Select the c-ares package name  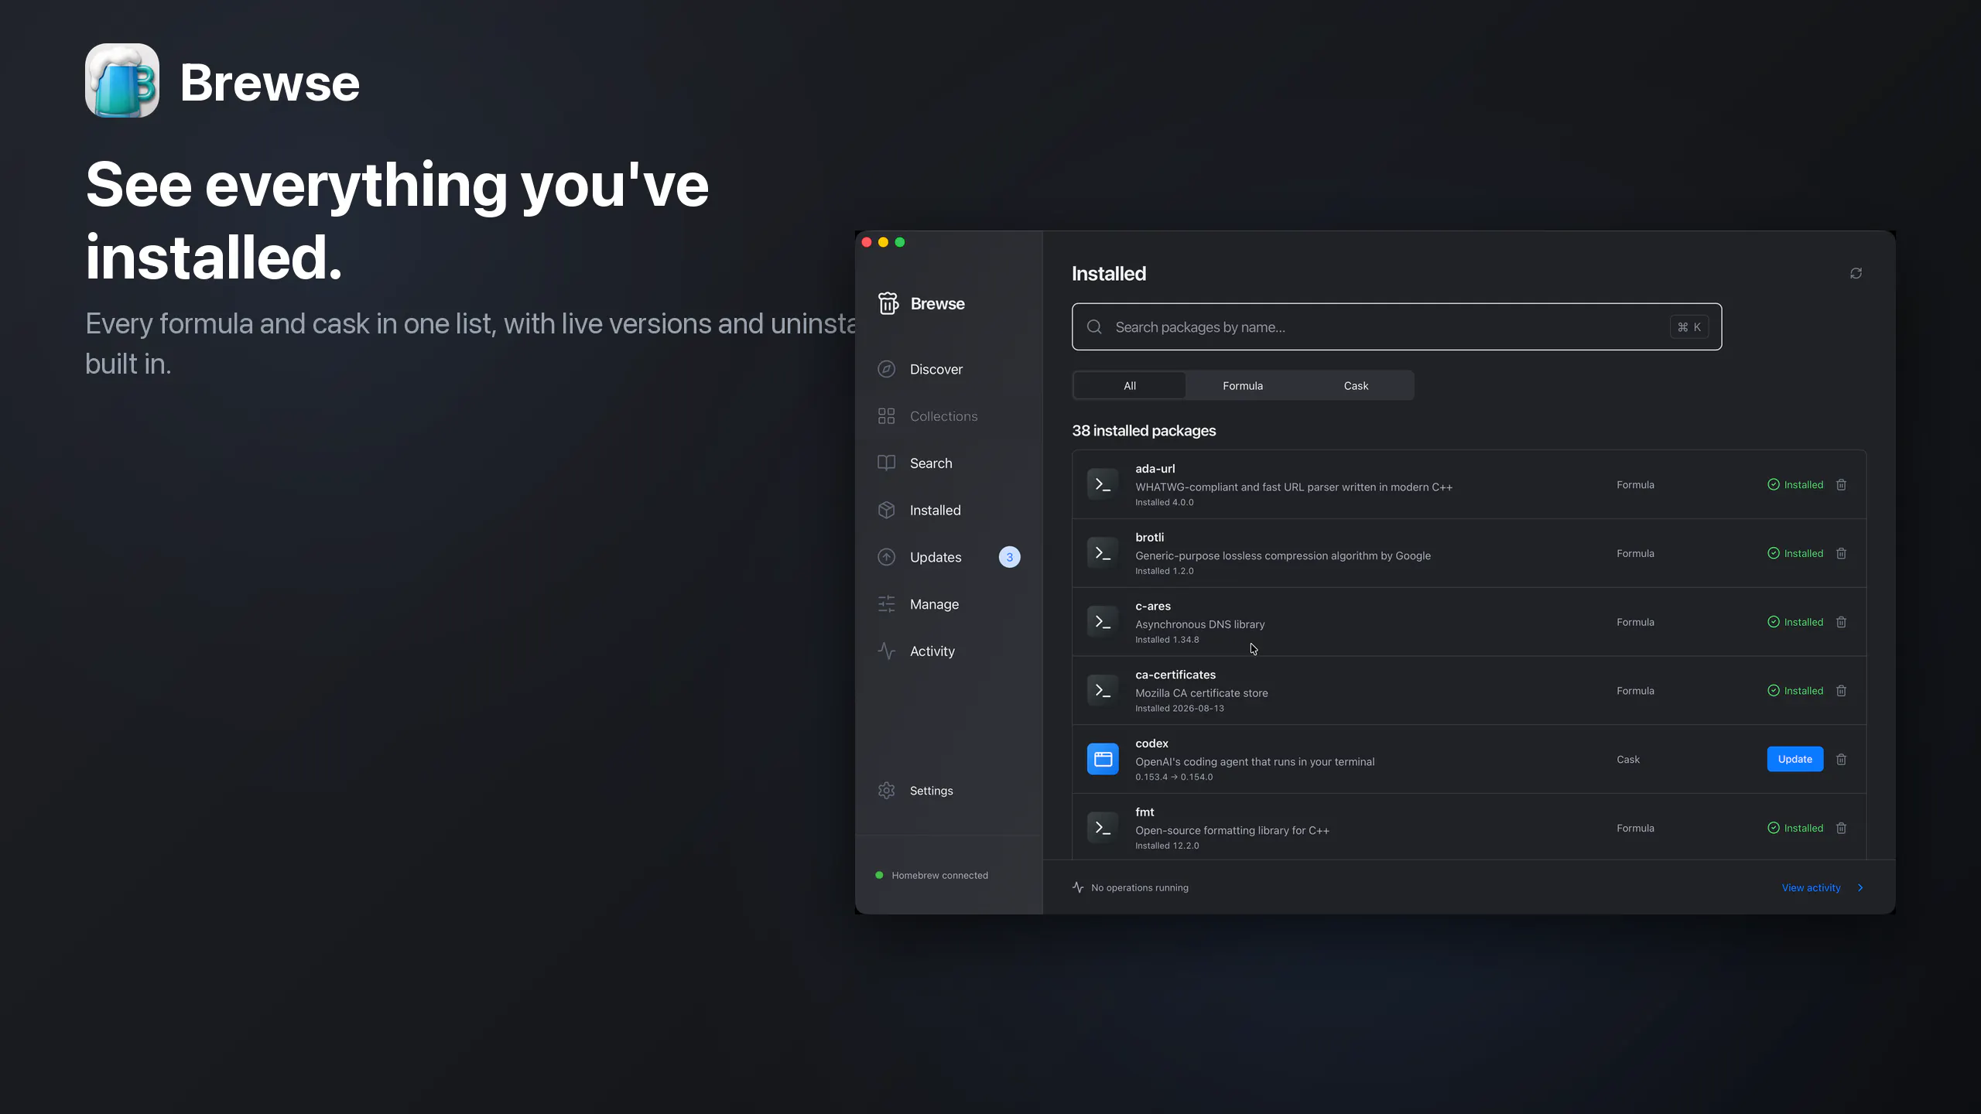click(1152, 606)
